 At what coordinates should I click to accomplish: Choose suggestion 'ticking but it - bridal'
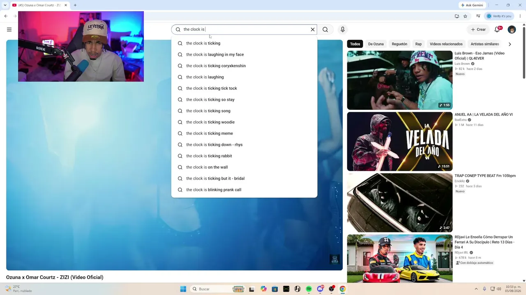244,178
